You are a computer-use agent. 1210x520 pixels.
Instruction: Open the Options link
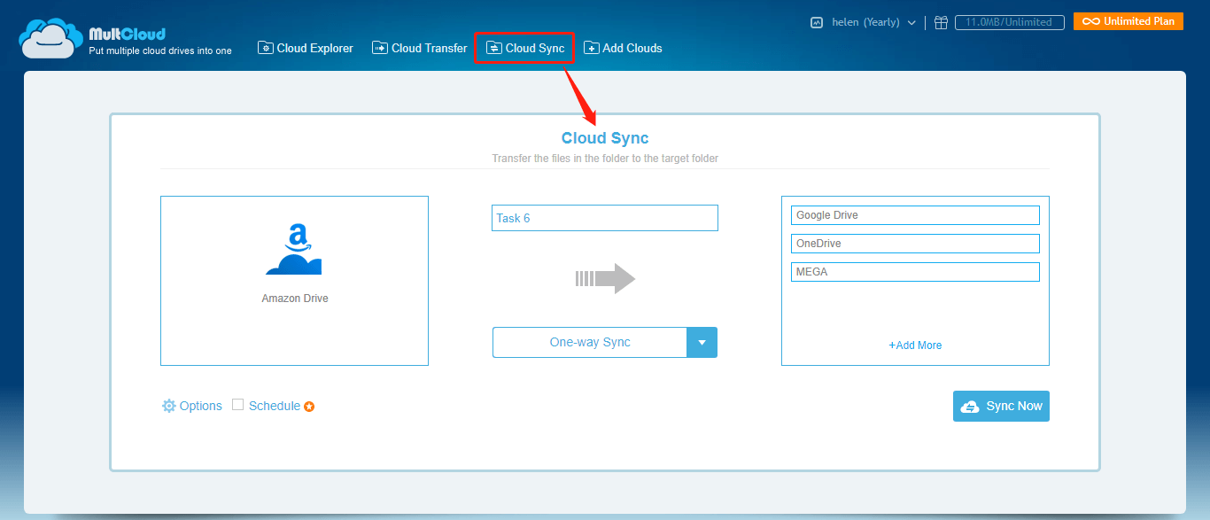point(201,406)
